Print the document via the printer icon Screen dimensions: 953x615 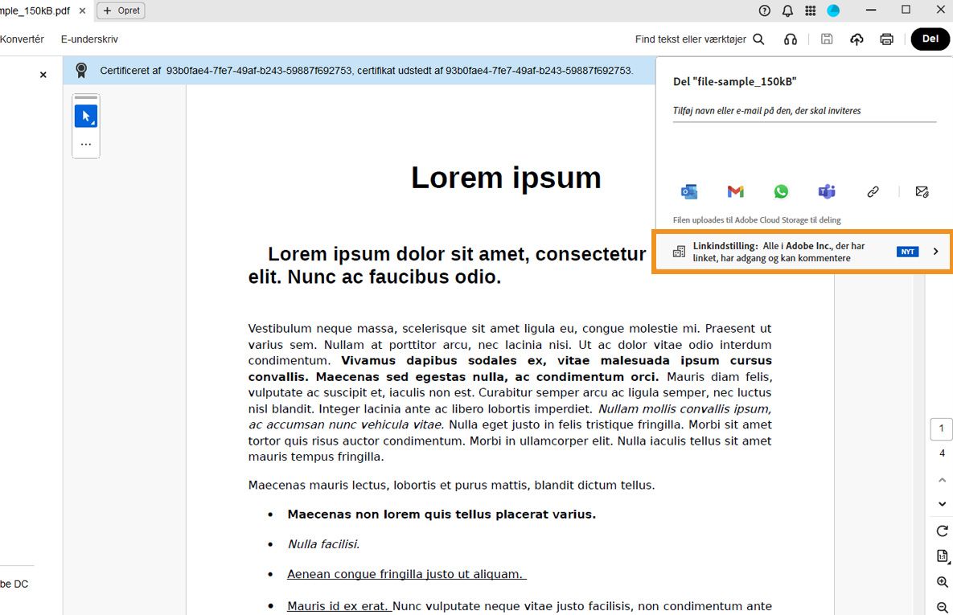tap(885, 39)
